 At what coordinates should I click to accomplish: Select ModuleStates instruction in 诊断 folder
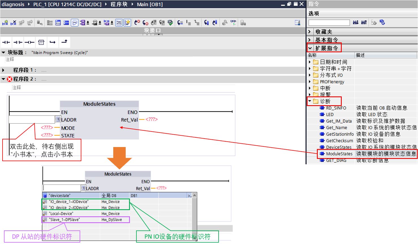339,154
